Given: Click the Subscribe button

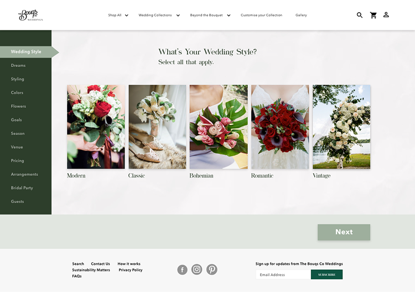Looking at the screenshot, I should click(x=326, y=274).
